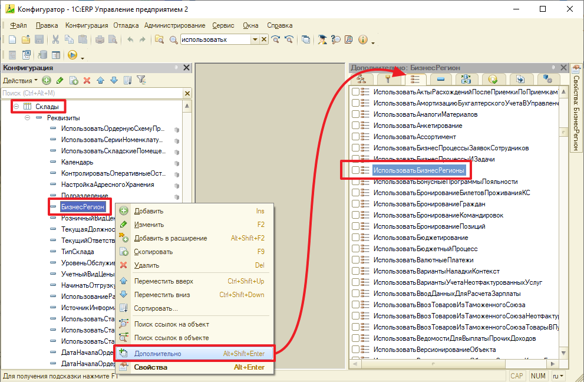Screen dimensions: 584x382
Task: Tick checkbox for ИспользоватьБронированиеГраждан
Action: [356, 204]
